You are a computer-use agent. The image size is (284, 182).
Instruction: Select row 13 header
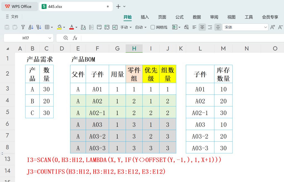(x=7, y=159)
